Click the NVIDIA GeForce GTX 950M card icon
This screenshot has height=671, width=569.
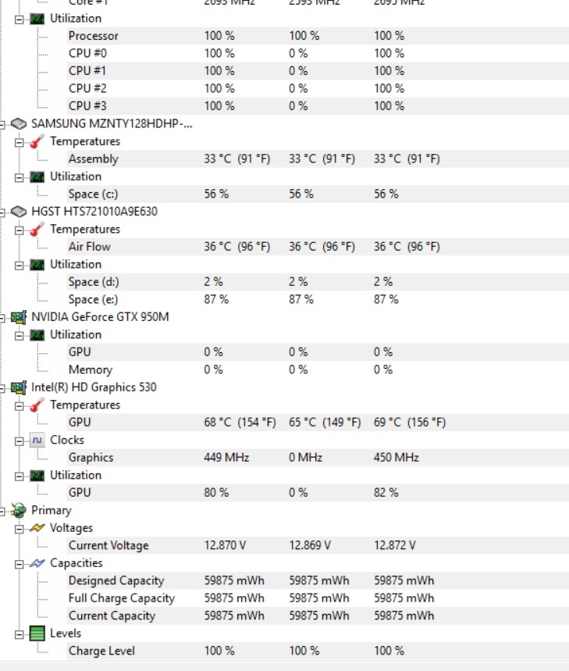click(x=18, y=317)
